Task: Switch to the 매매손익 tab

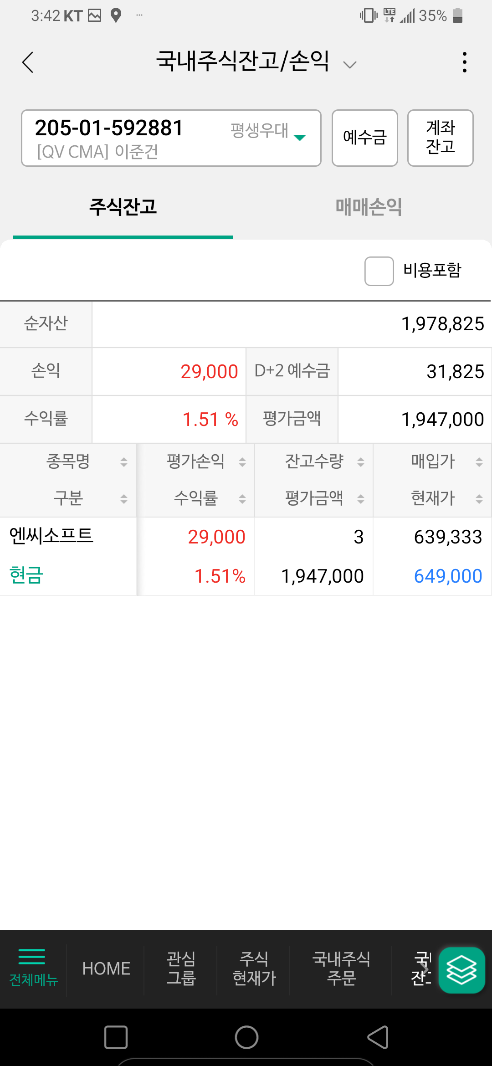Action: pyautogui.click(x=369, y=207)
